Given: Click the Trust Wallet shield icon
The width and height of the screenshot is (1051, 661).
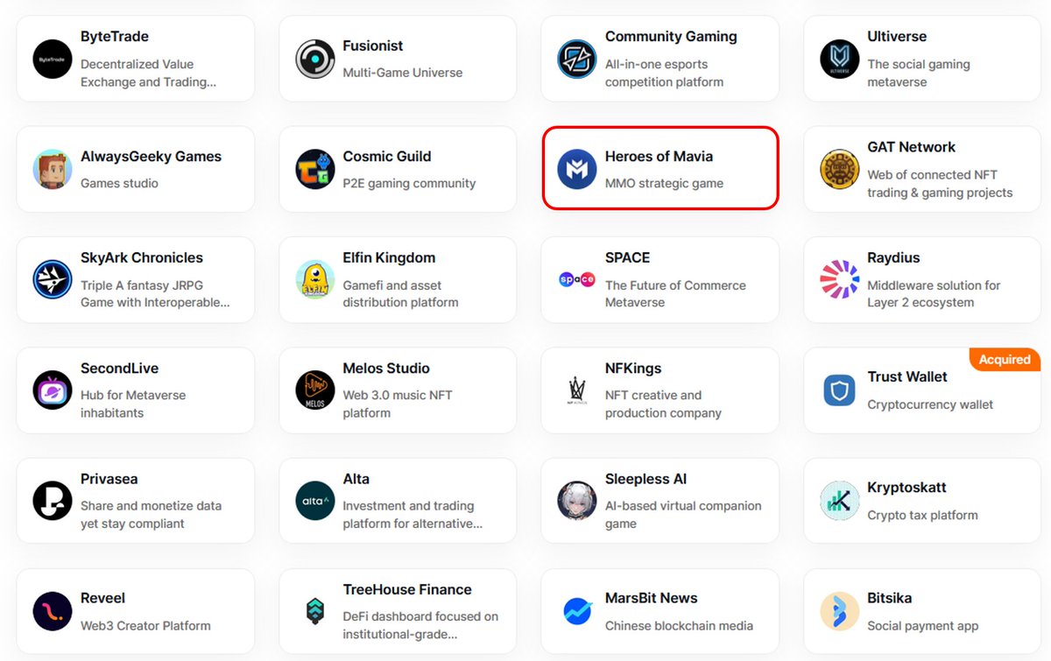Looking at the screenshot, I should (839, 390).
